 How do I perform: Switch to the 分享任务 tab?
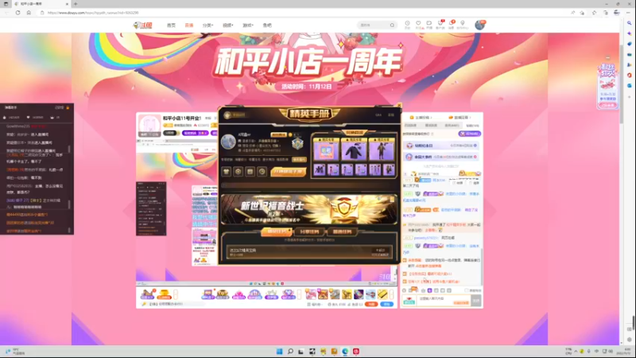click(309, 232)
